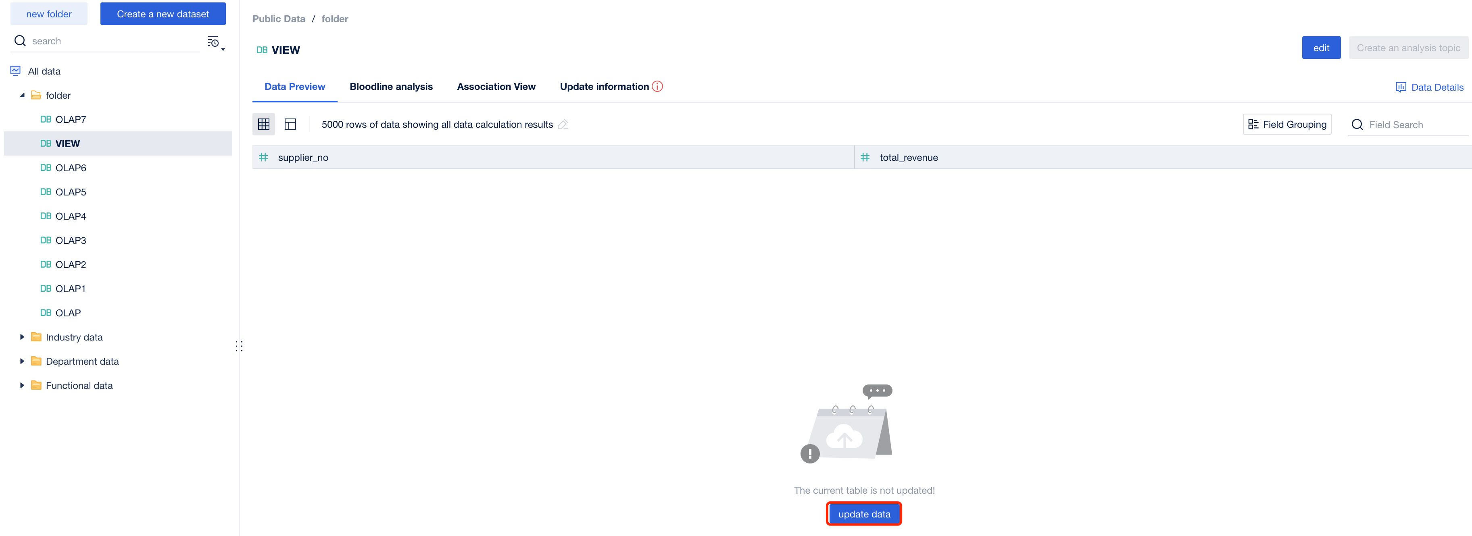Click the Data Details chart icon
The width and height of the screenshot is (1472, 536).
(1401, 87)
